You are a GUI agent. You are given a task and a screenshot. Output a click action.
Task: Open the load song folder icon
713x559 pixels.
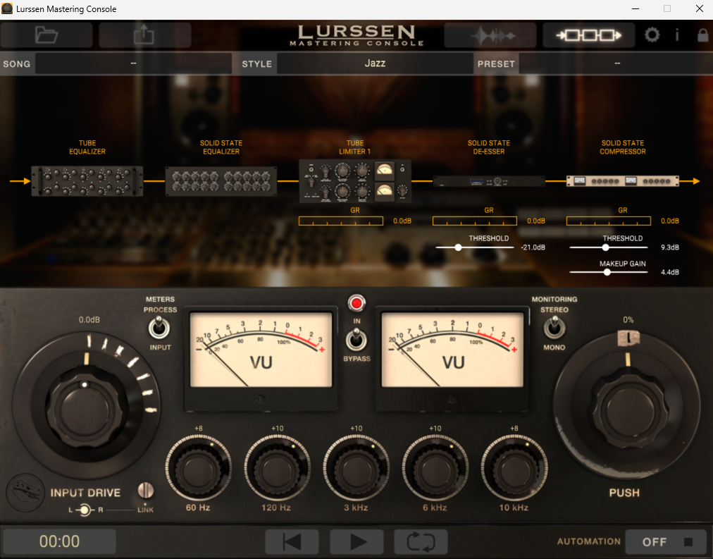click(46, 35)
